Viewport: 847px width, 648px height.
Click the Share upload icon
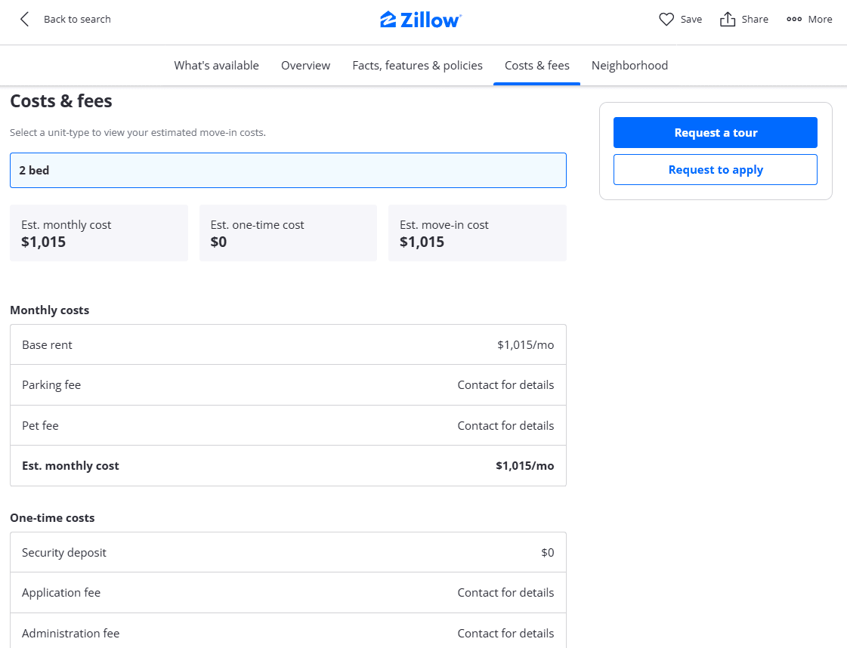click(x=728, y=20)
